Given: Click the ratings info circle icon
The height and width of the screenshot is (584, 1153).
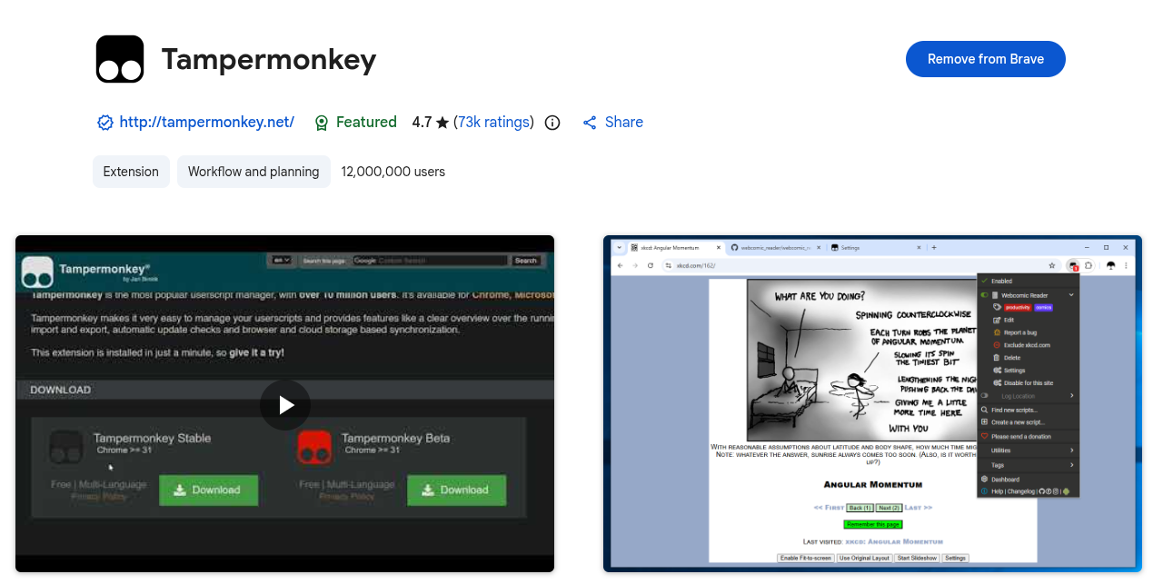Looking at the screenshot, I should (552, 123).
